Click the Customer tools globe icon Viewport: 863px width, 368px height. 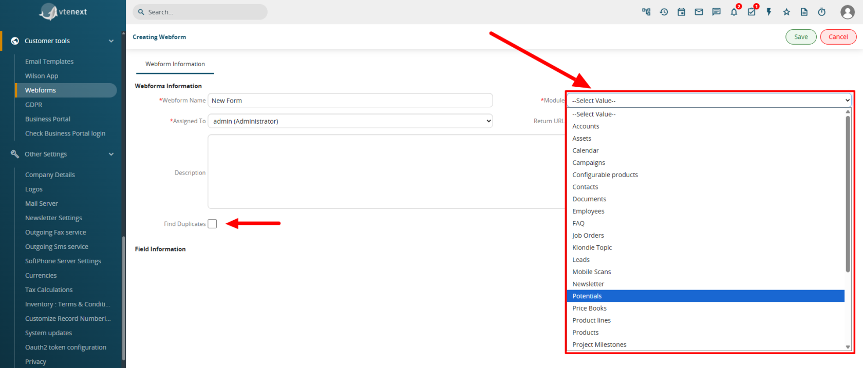pos(15,41)
